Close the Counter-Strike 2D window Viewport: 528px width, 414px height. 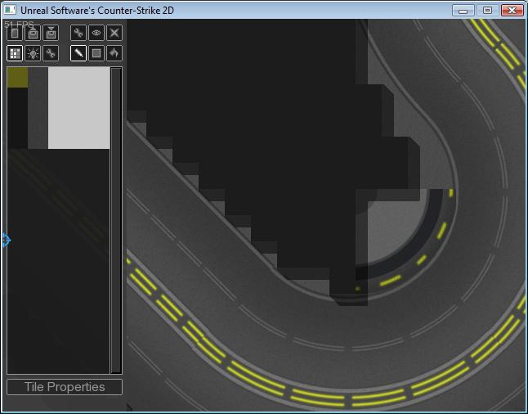[512, 11]
